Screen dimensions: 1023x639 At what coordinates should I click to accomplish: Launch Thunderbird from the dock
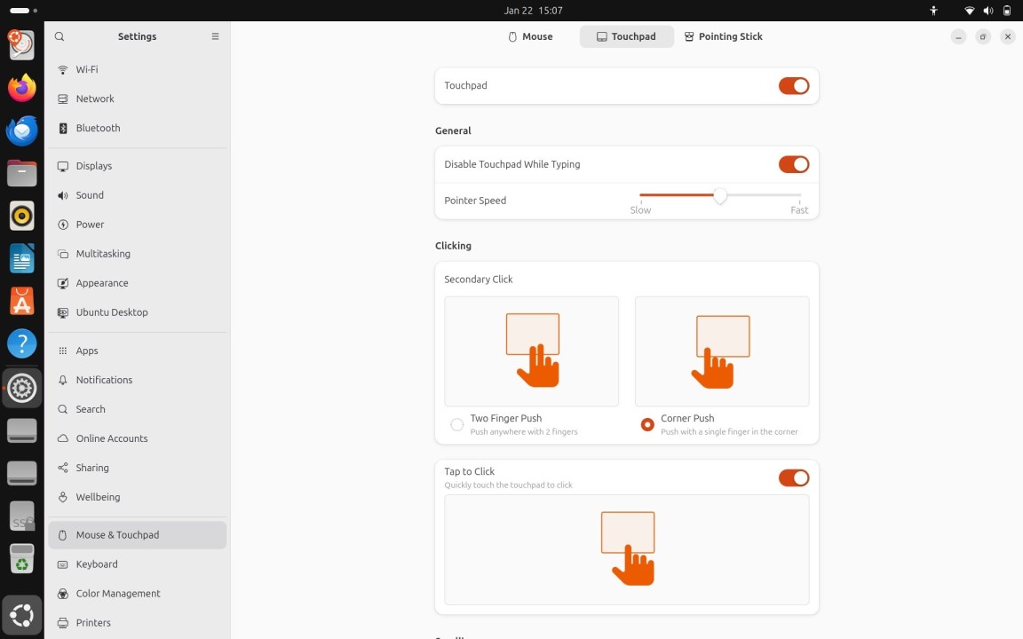pyautogui.click(x=21, y=130)
